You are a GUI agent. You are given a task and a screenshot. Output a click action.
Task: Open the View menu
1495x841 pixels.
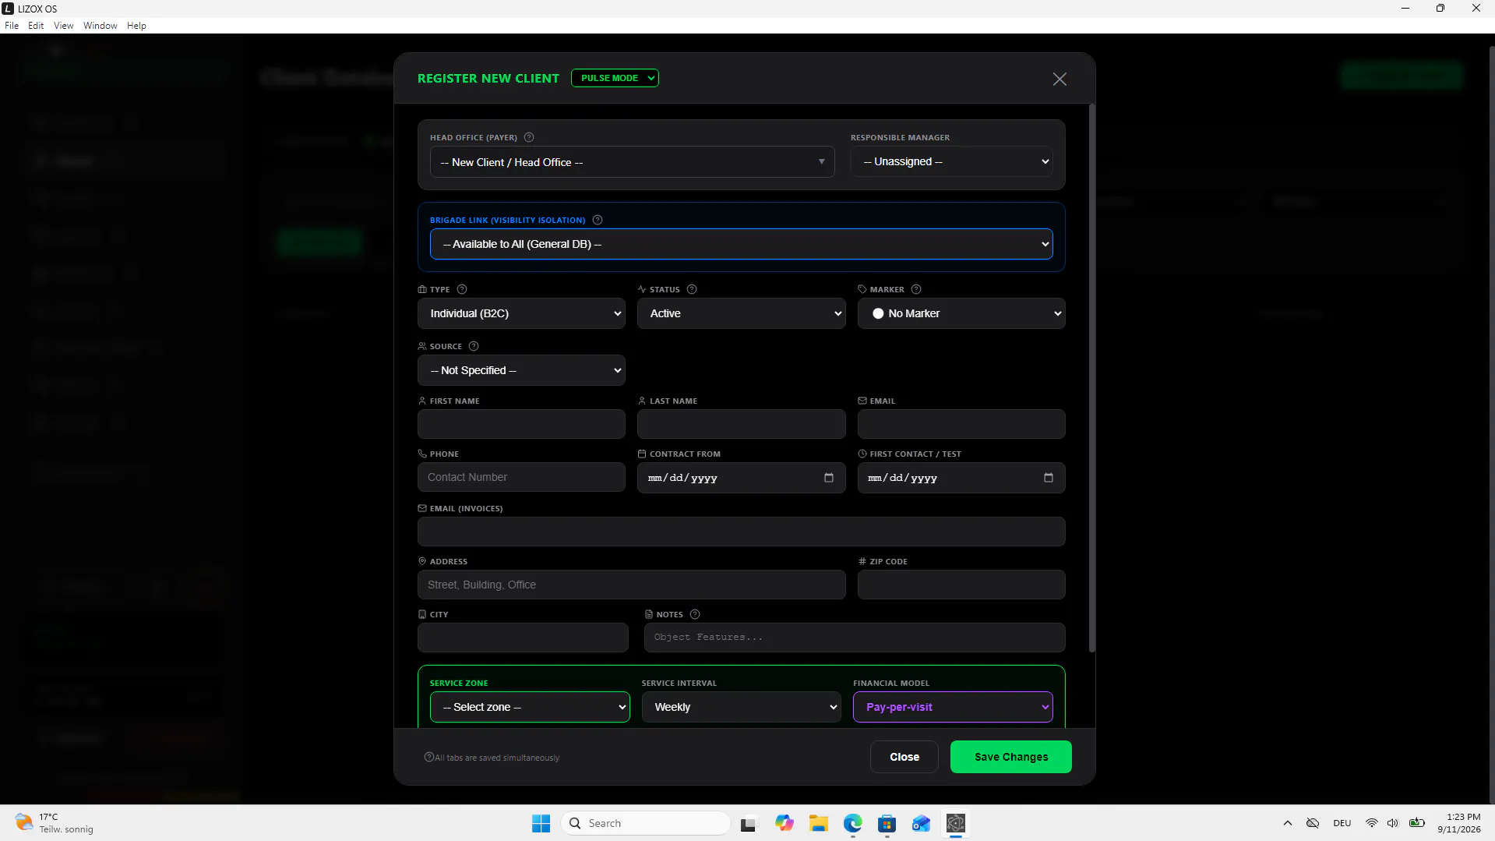[63, 26]
